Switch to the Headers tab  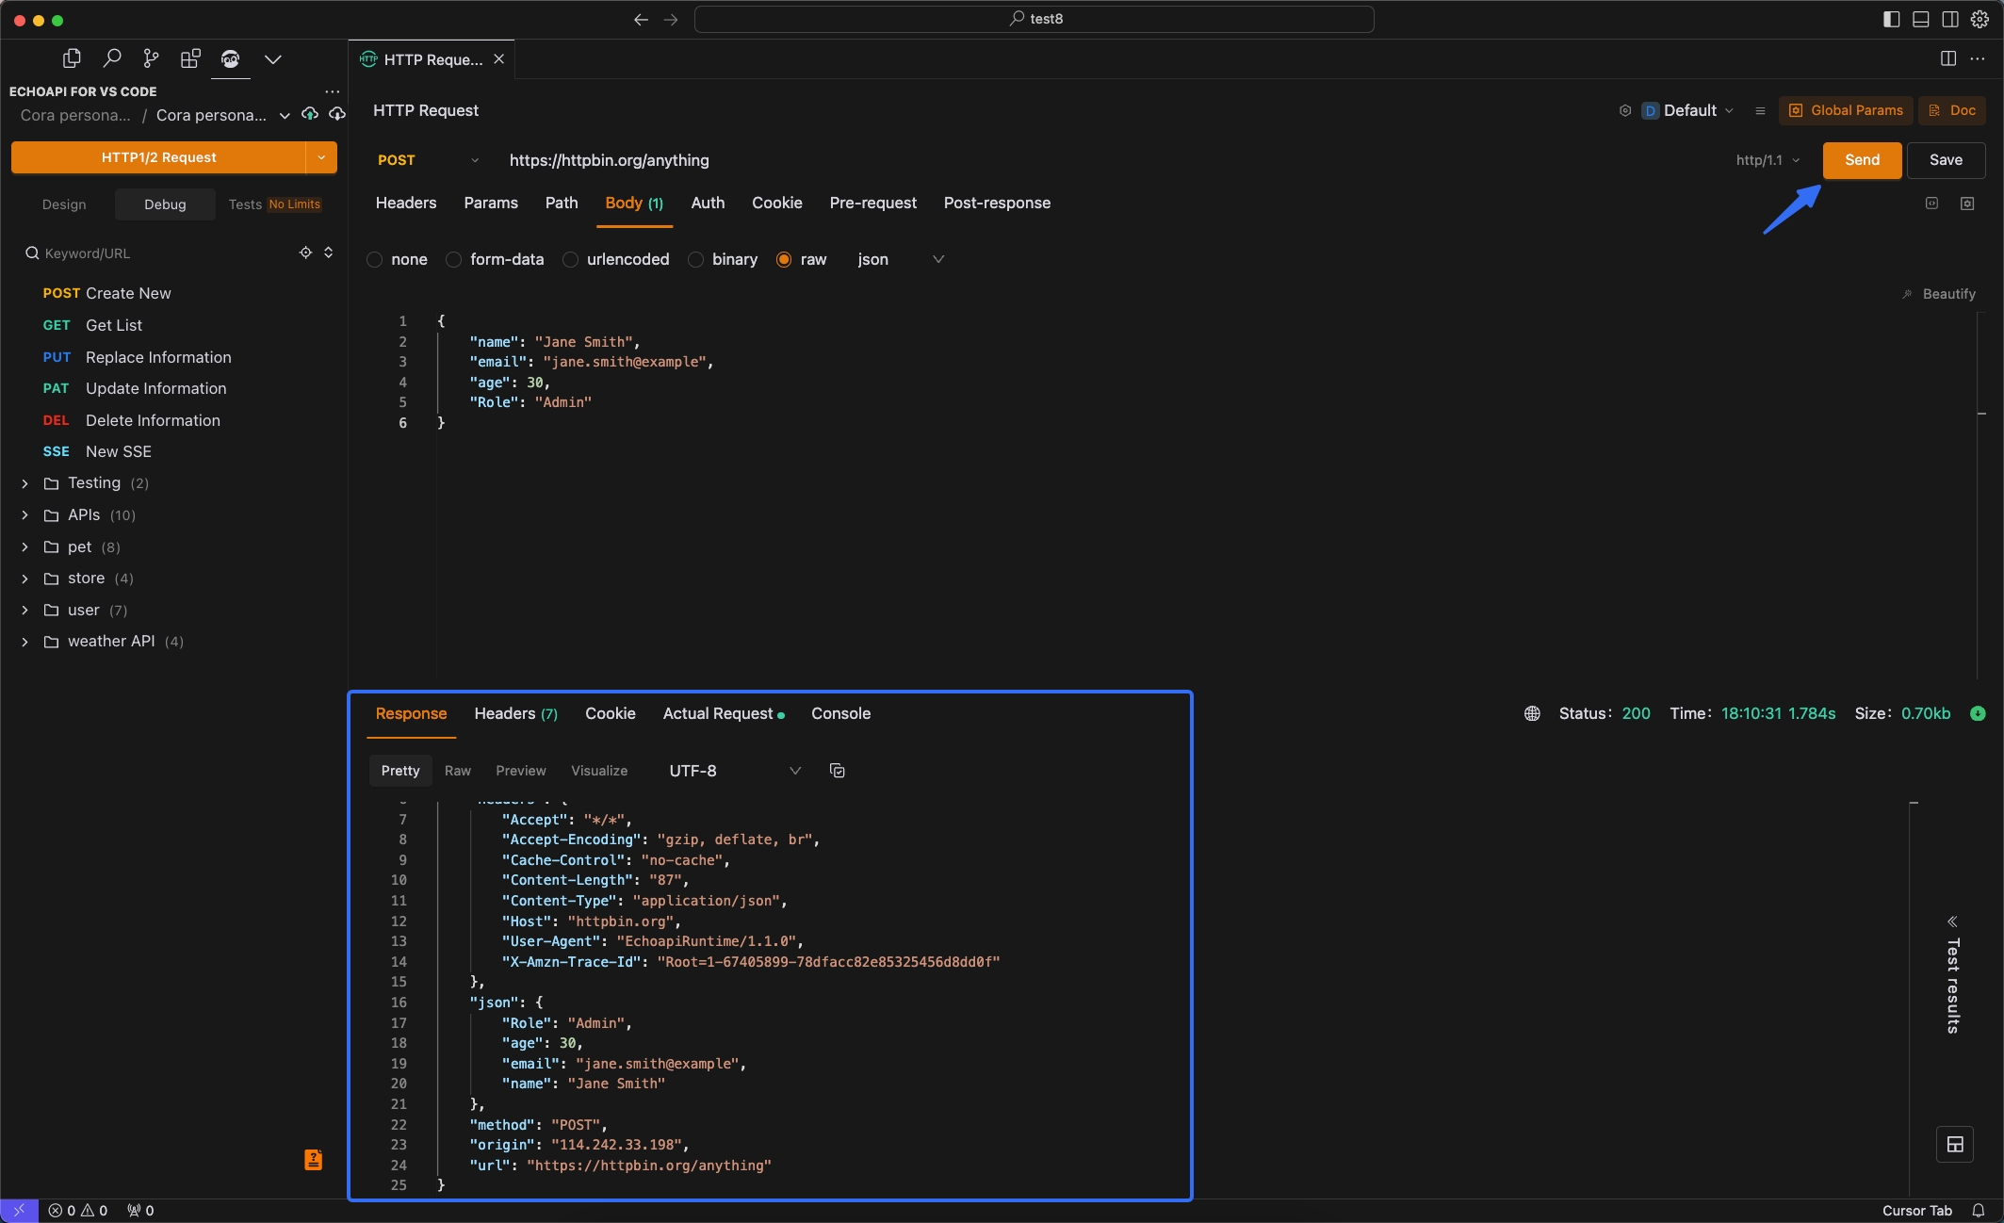point(405,202)
